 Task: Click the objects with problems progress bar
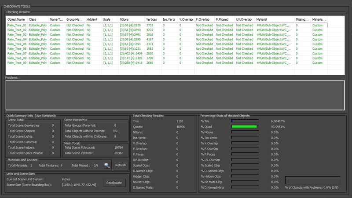pyautogui.click(x=312, y=180)
